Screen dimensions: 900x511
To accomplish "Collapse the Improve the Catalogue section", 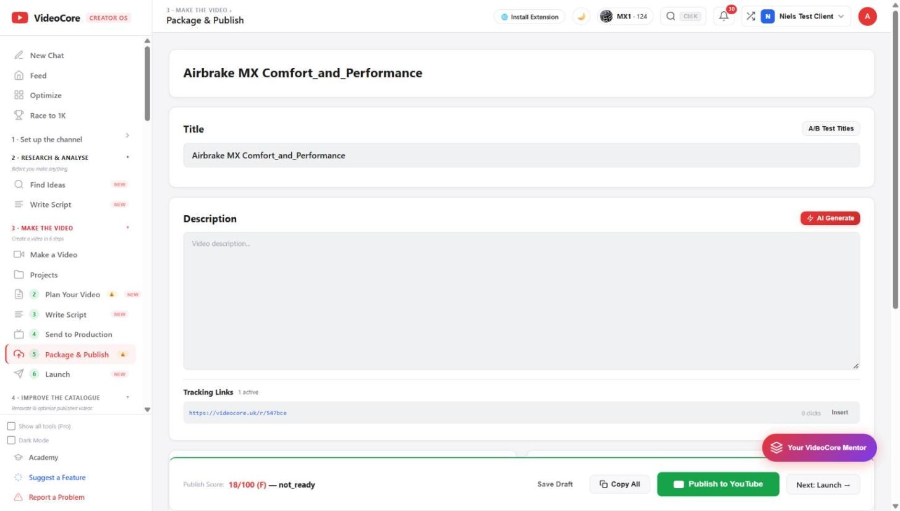I will (x=71, y=397).
